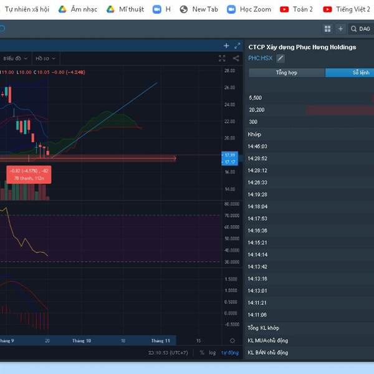
Task: Enter fullscreen chart mode
Action: tap(222, 59)
